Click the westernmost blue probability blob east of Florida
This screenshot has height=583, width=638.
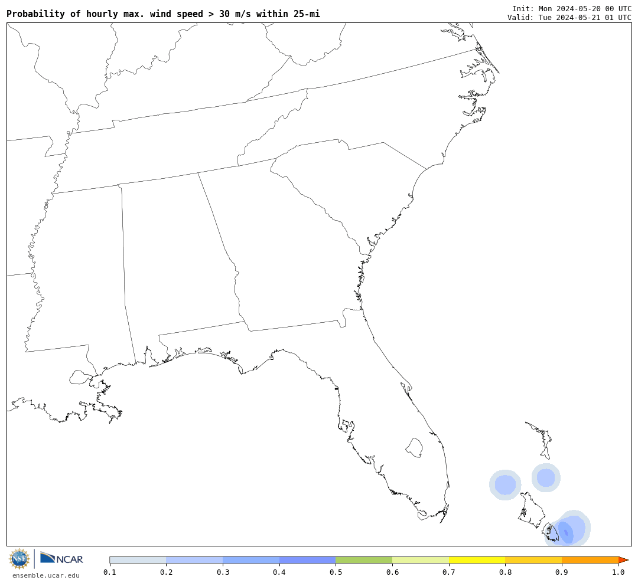(x=505, y=485)
